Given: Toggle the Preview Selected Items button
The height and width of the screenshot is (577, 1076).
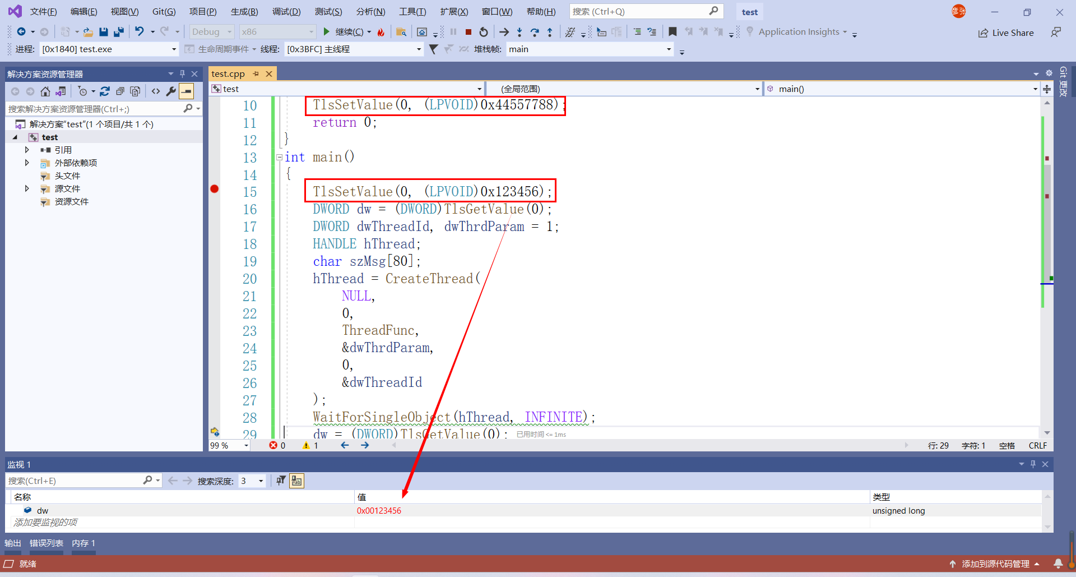Looking at the screenshot, I should [187, 91].
